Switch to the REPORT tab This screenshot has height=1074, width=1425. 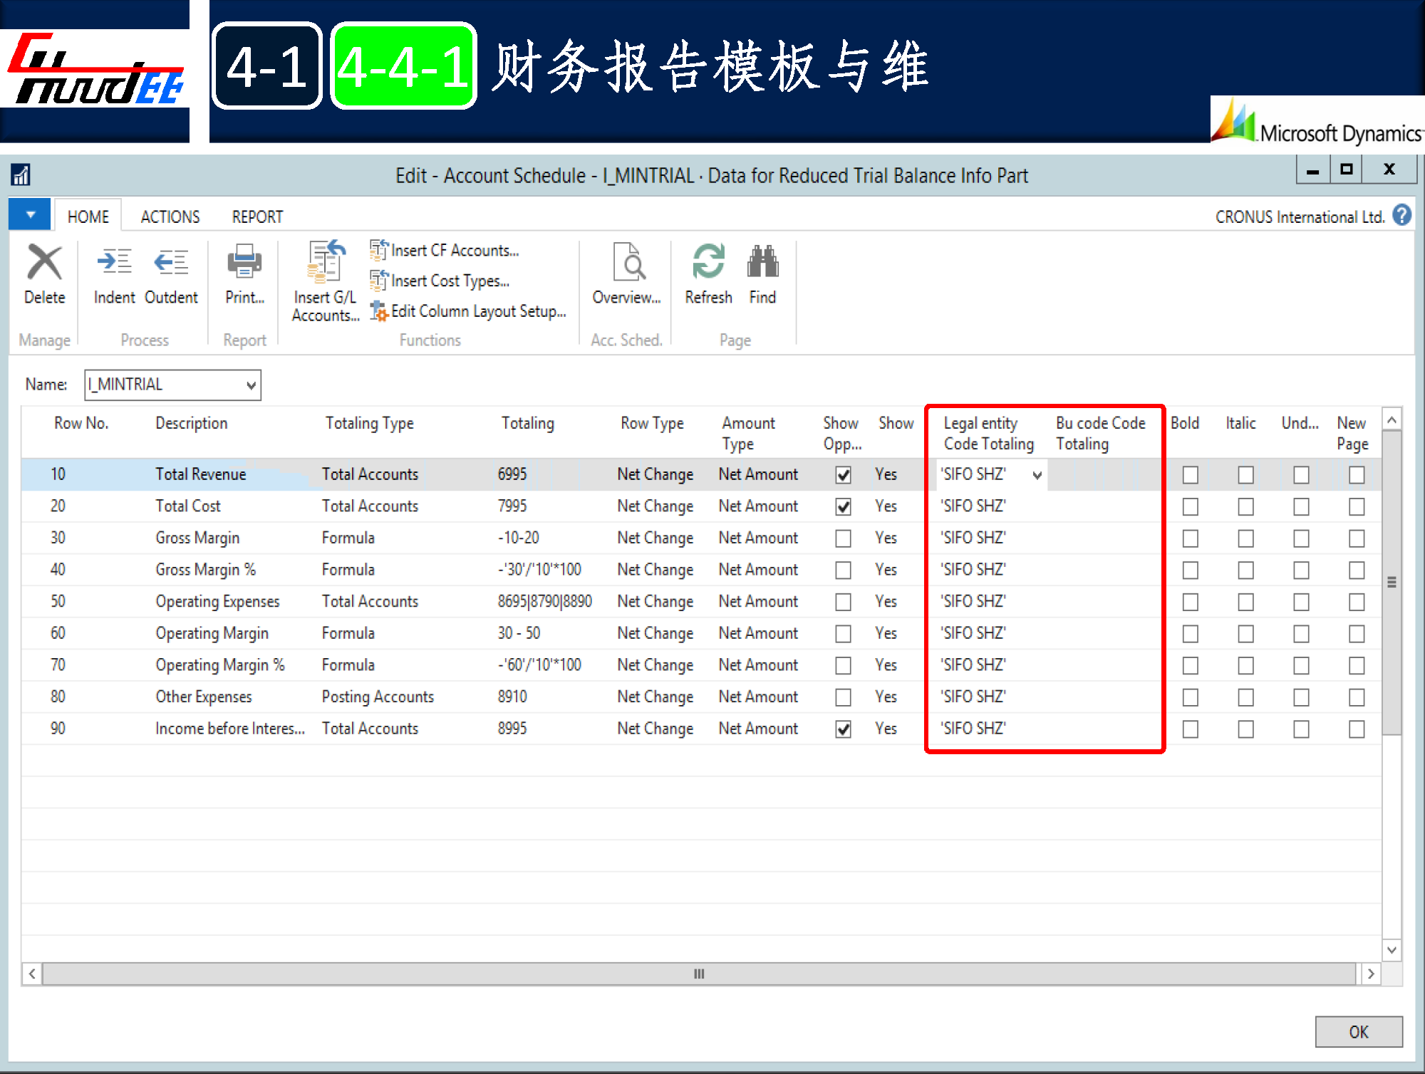click(257, 217)
